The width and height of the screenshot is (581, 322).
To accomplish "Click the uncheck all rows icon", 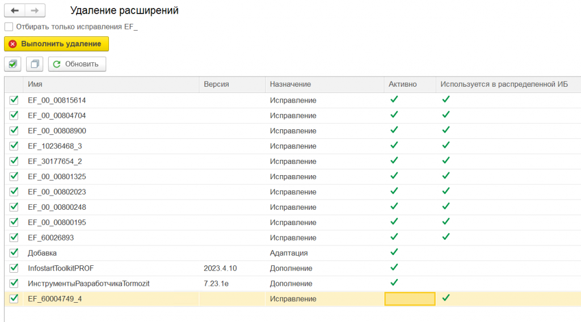I will [x=35, y=64].
